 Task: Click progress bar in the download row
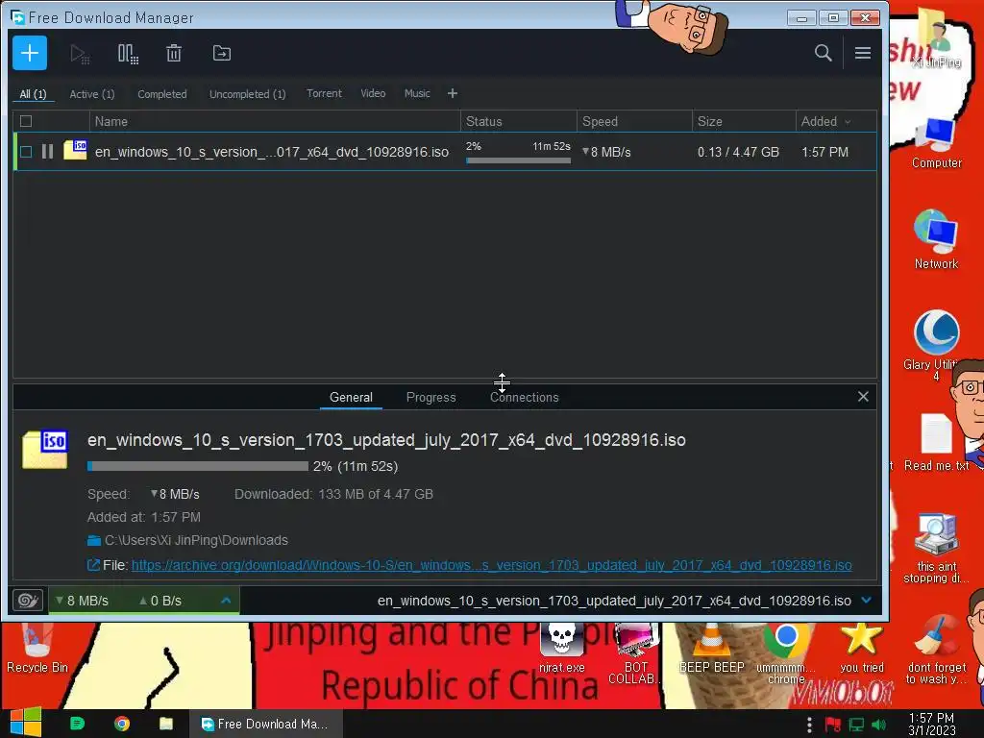tap(518, 160)
